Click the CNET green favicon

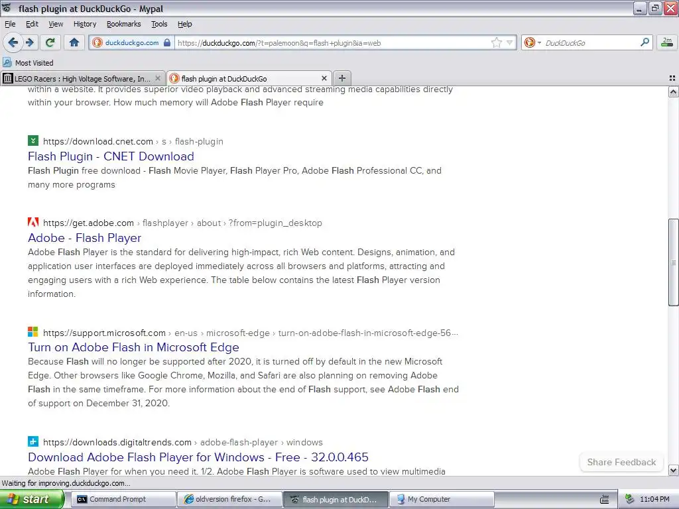tap(33, 141)
